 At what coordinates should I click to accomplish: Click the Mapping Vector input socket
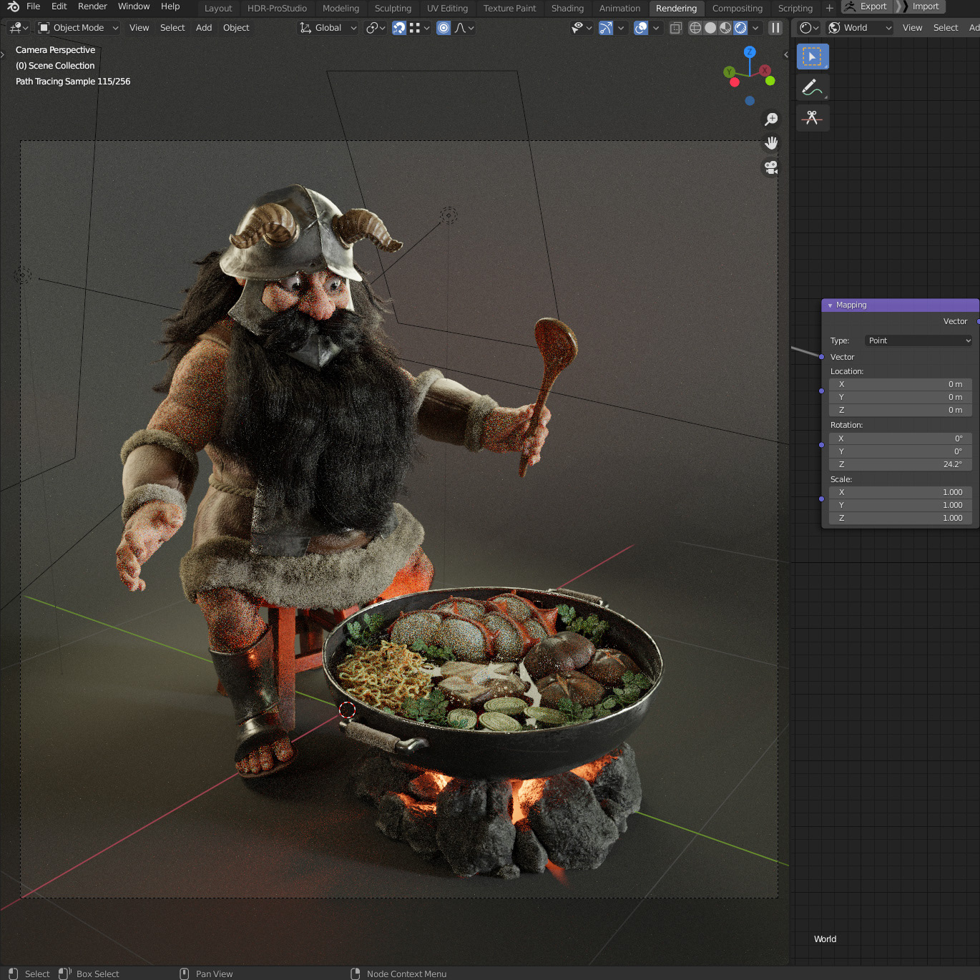[822, 357]
